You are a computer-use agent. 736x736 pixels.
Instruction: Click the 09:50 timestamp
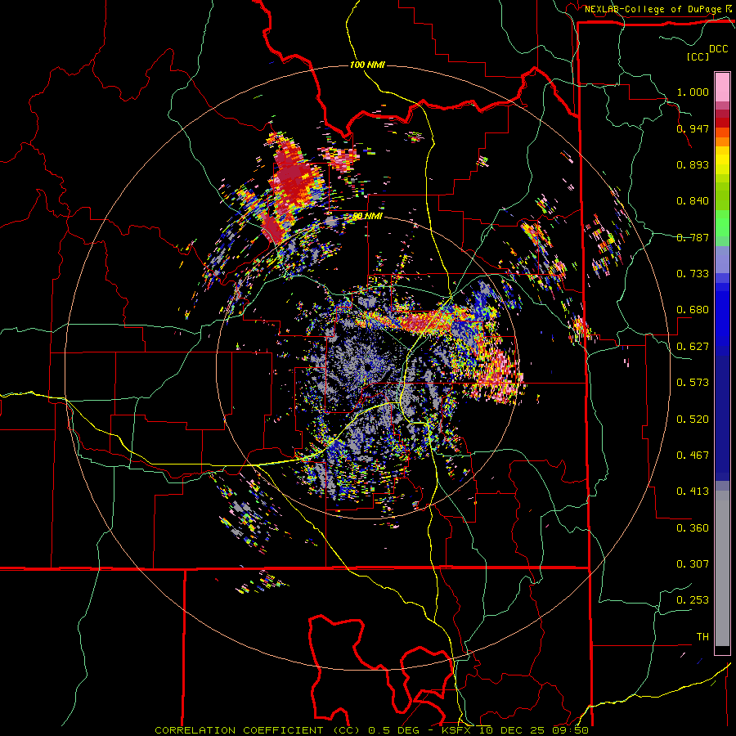(x=570, y=730)
